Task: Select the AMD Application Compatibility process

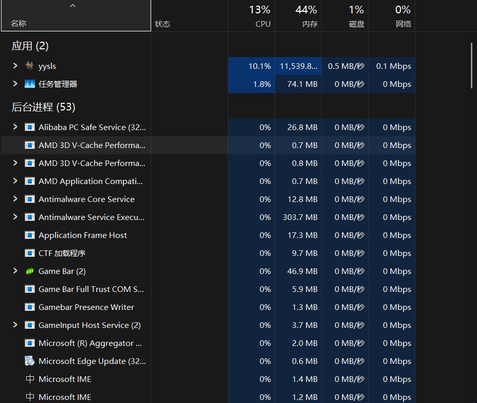Action: 82,181
